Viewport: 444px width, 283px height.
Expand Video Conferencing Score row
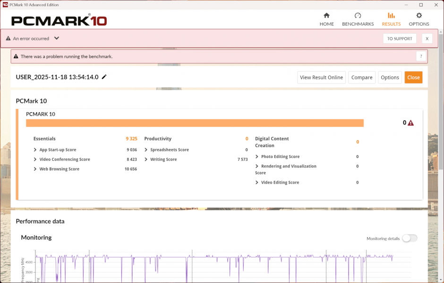(35, 159)
